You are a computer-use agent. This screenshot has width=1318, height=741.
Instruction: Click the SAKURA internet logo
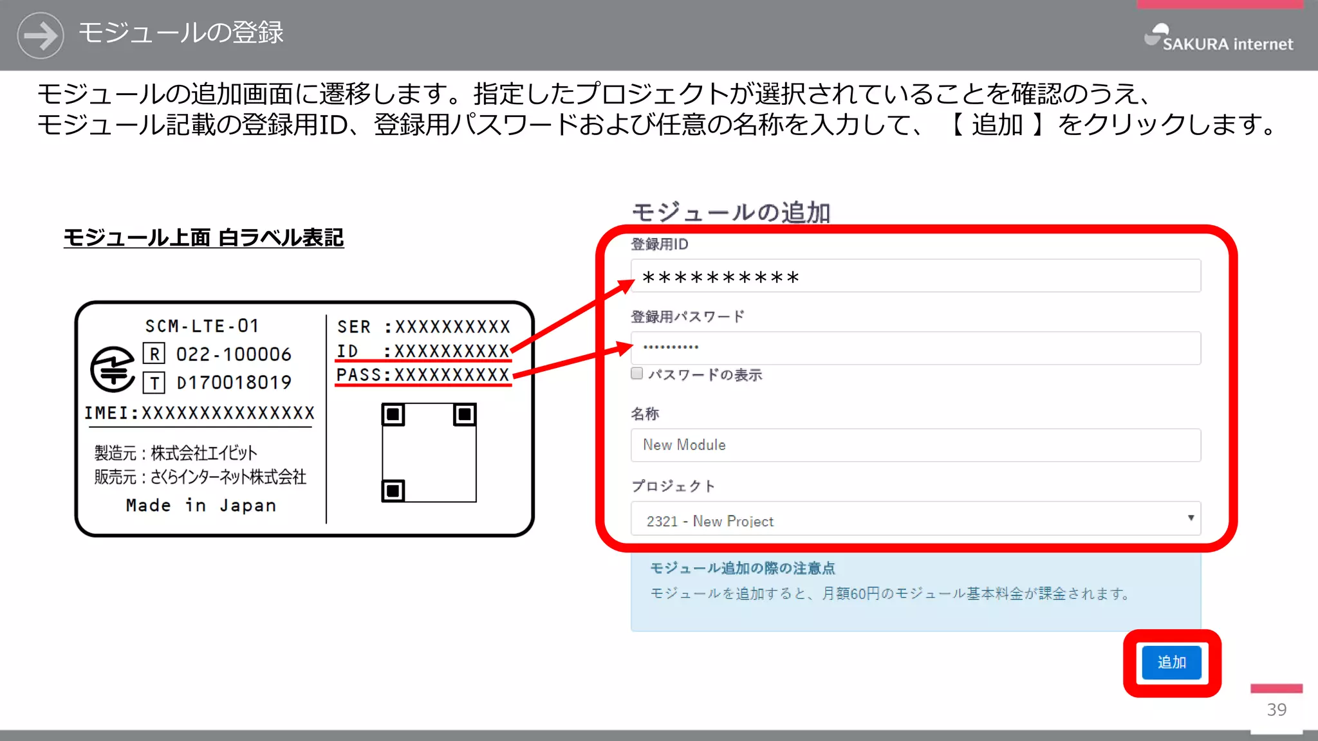pos(1219,38)
